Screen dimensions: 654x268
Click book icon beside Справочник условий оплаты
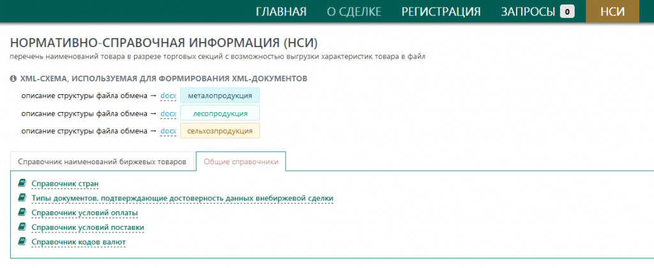[x=22, y=213]
